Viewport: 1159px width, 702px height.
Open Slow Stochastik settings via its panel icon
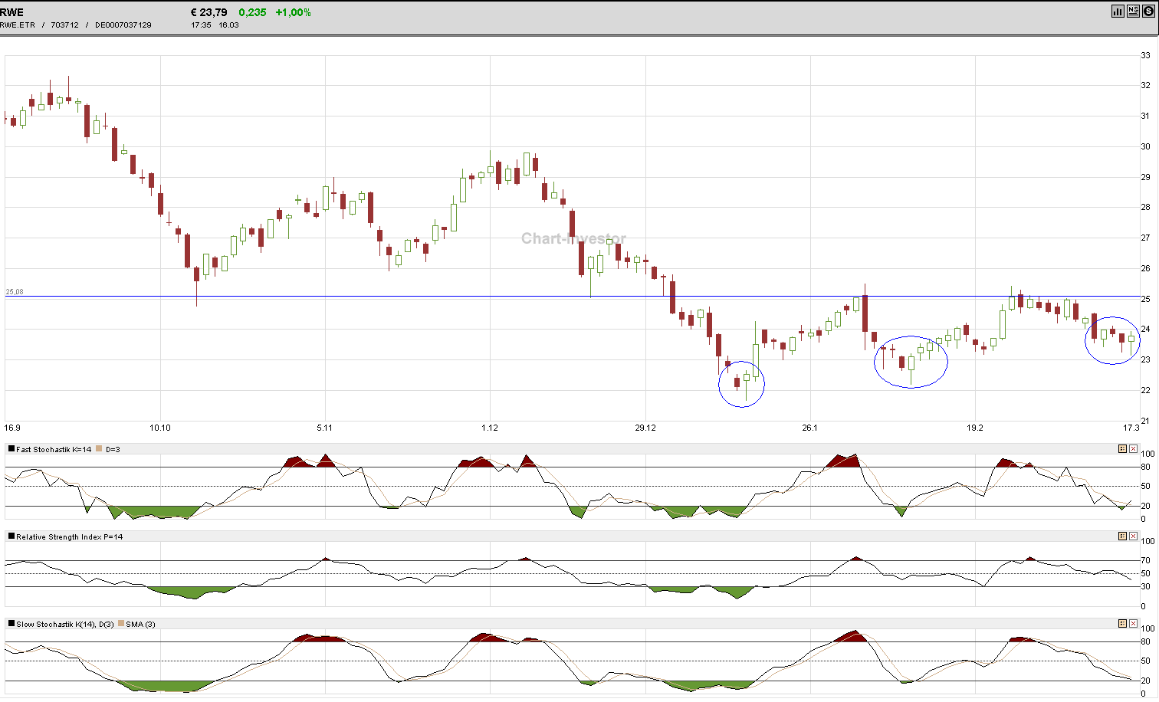1122,623
